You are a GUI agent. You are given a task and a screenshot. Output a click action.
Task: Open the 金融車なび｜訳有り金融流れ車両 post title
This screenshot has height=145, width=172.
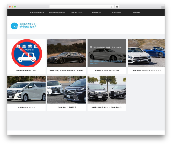66,71
